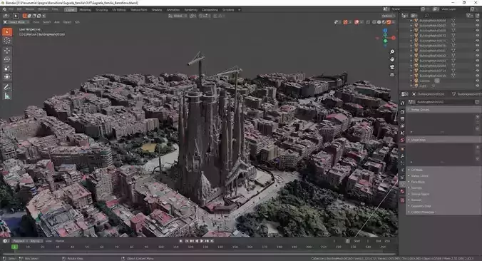Image resolution: width=482 pixels, height=261 pixels.
Task: Open the World properties tab
Action: click(402, 140)
